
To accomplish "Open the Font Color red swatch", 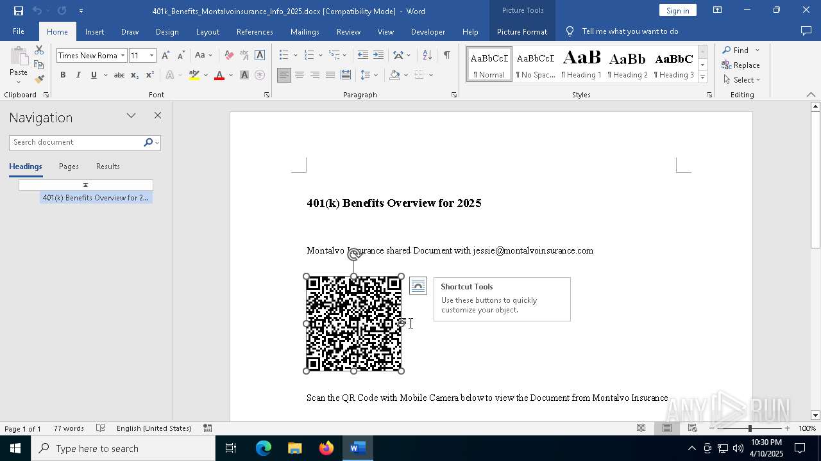I will pyautogui.click(x=219, y=75).
